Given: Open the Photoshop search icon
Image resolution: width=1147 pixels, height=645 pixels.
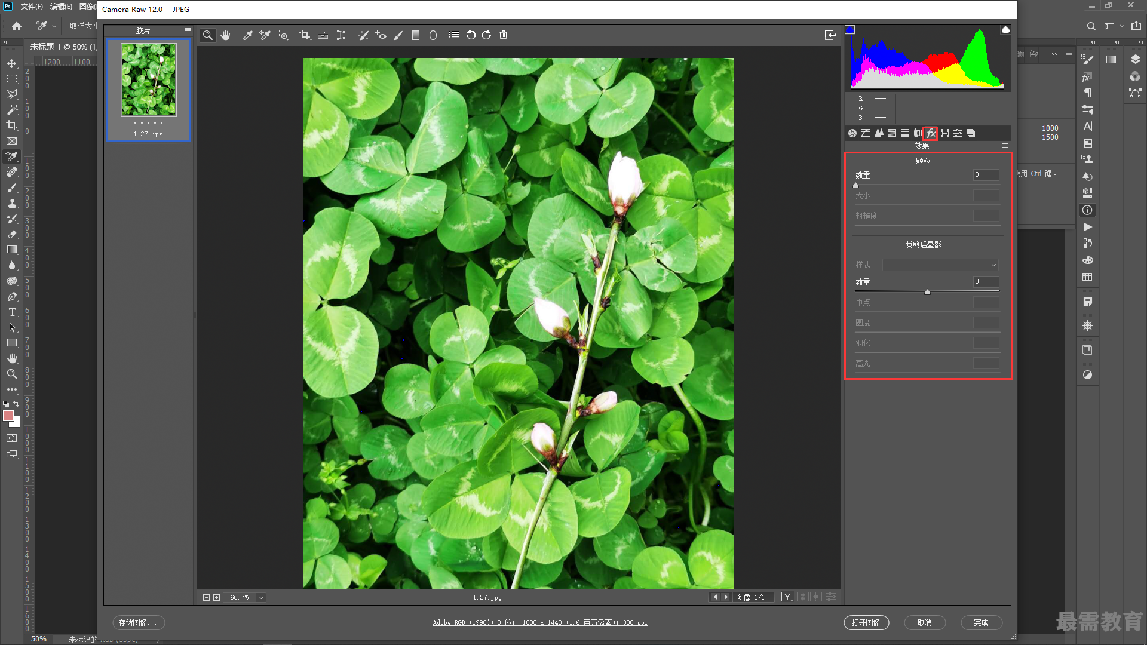Looking at the screenshot, I should (x=1091, y=26).
